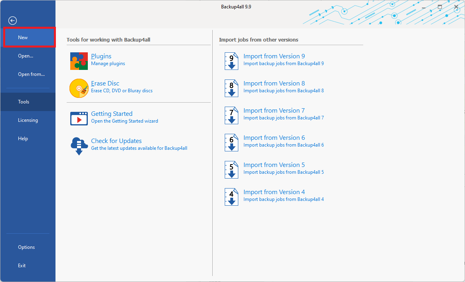Click the Check for Updates cloud icon
Image resolution: width=465 pixels, height=282 pixels.
click(79, 146)
